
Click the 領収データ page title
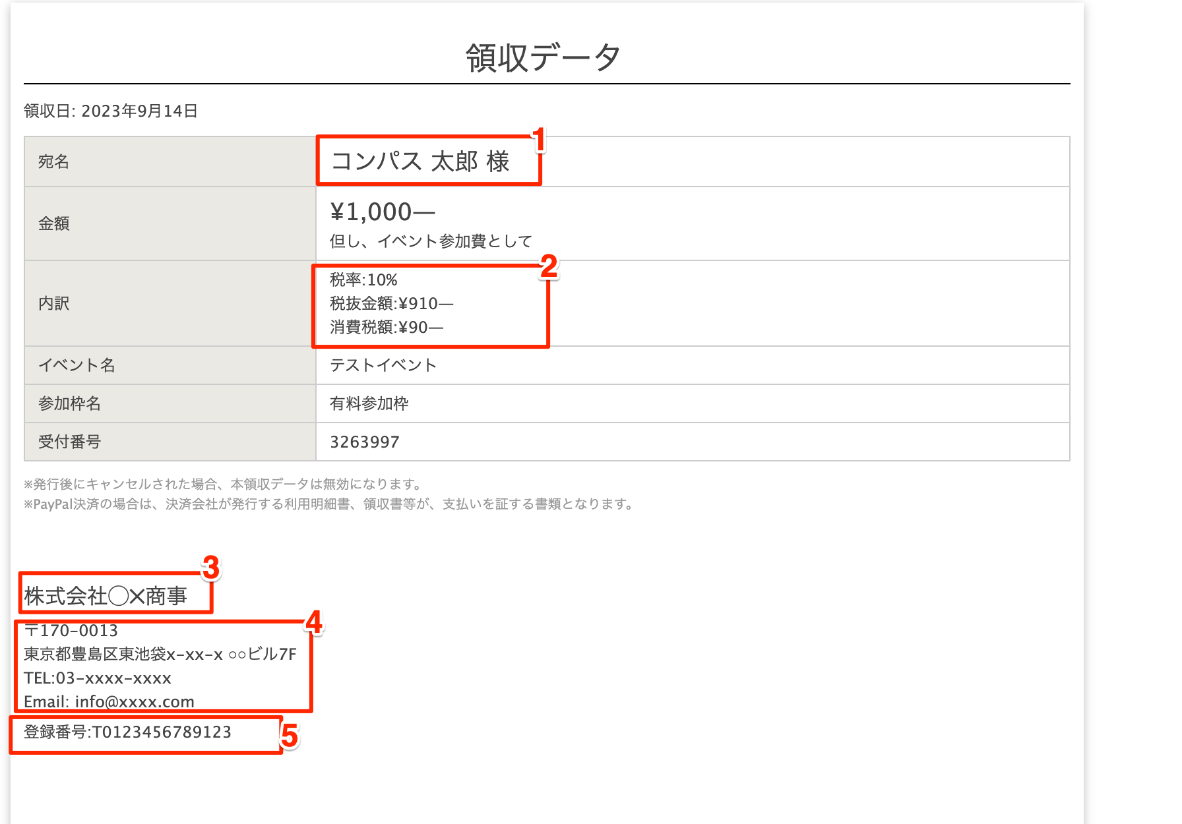pos(543,57)
